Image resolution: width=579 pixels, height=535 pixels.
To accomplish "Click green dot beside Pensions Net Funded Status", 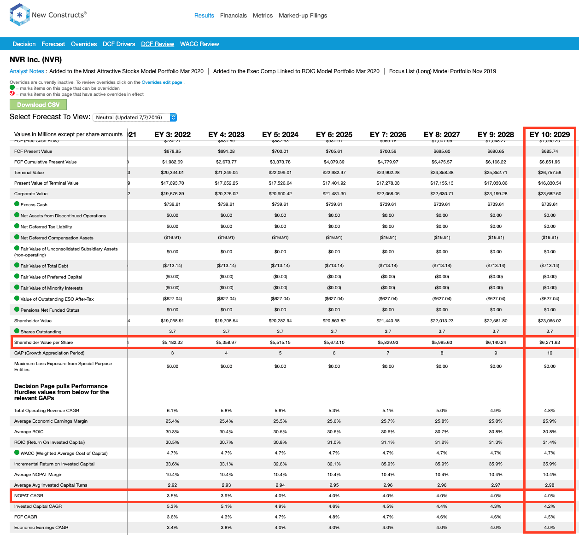I will [17, 309].
